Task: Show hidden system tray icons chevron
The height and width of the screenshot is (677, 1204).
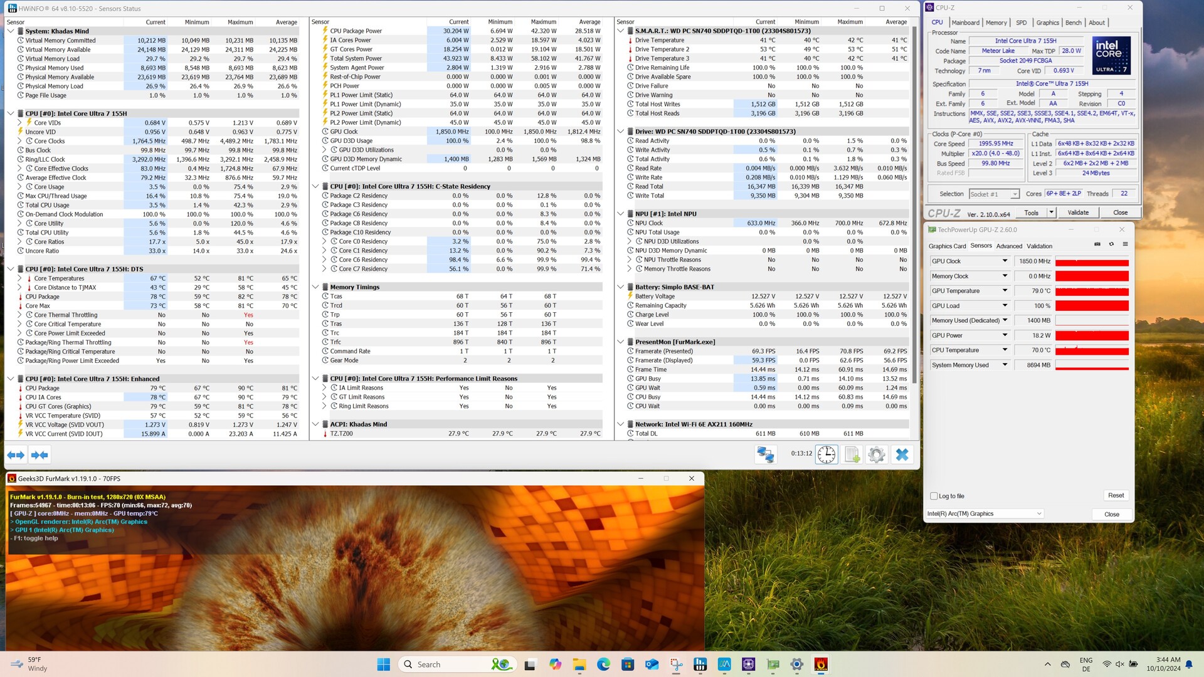Action: (1047, 664)
